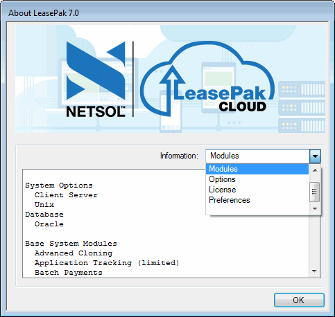Click the text area's scroll down arrow

pyautogui.click(x=314, y=271)
